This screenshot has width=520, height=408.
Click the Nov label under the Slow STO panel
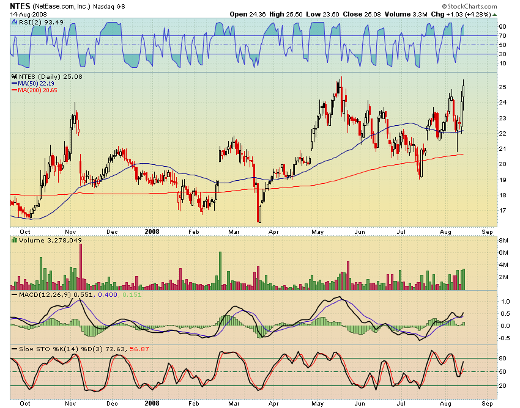[x=70, y=403]
